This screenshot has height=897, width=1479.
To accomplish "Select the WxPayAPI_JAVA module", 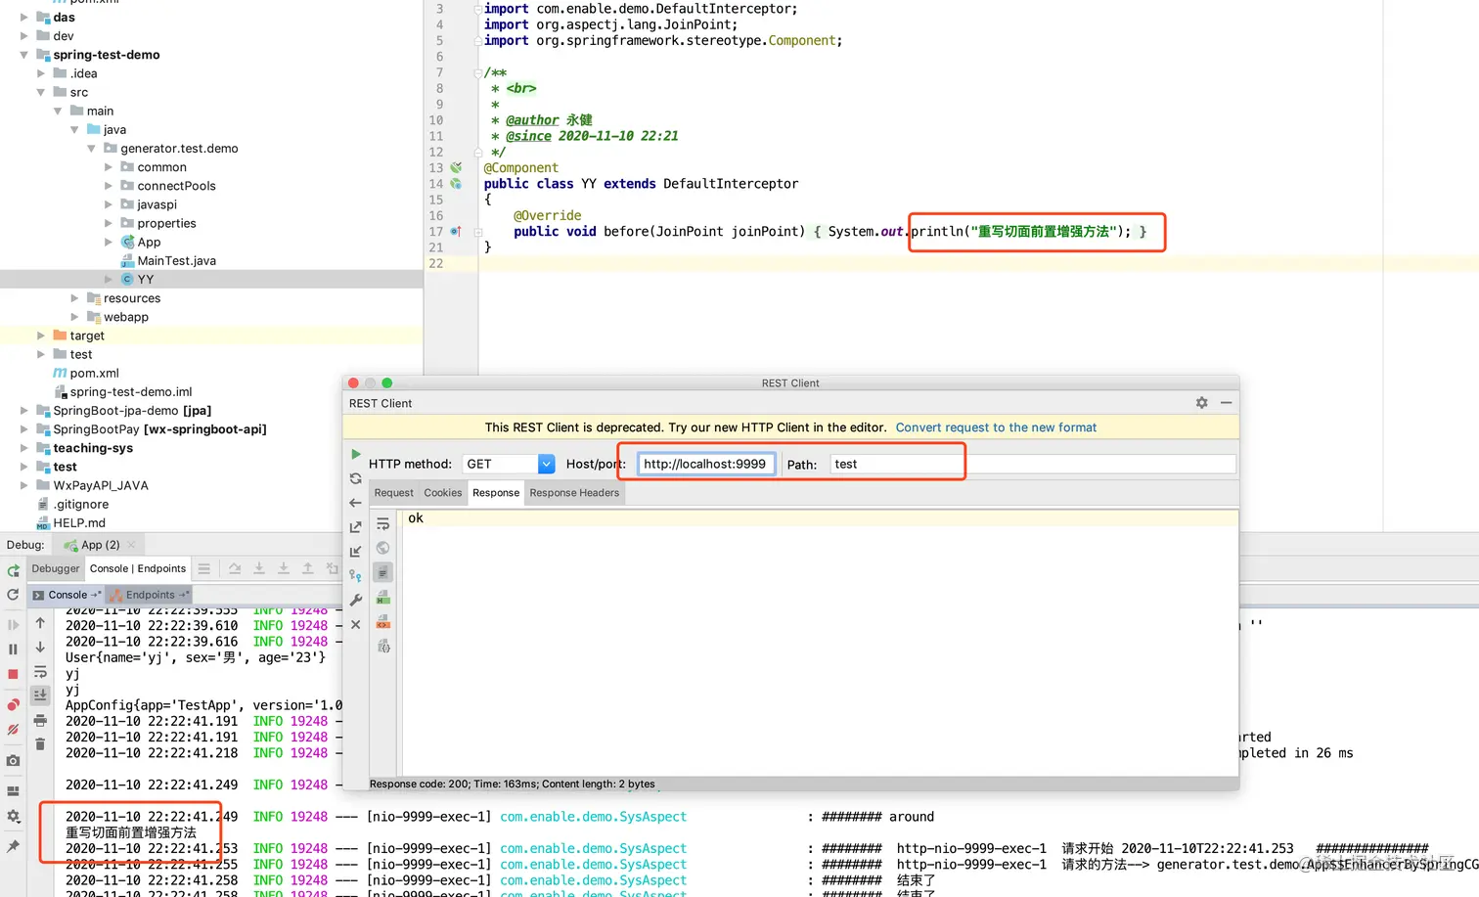I will [x=101, y=485].
